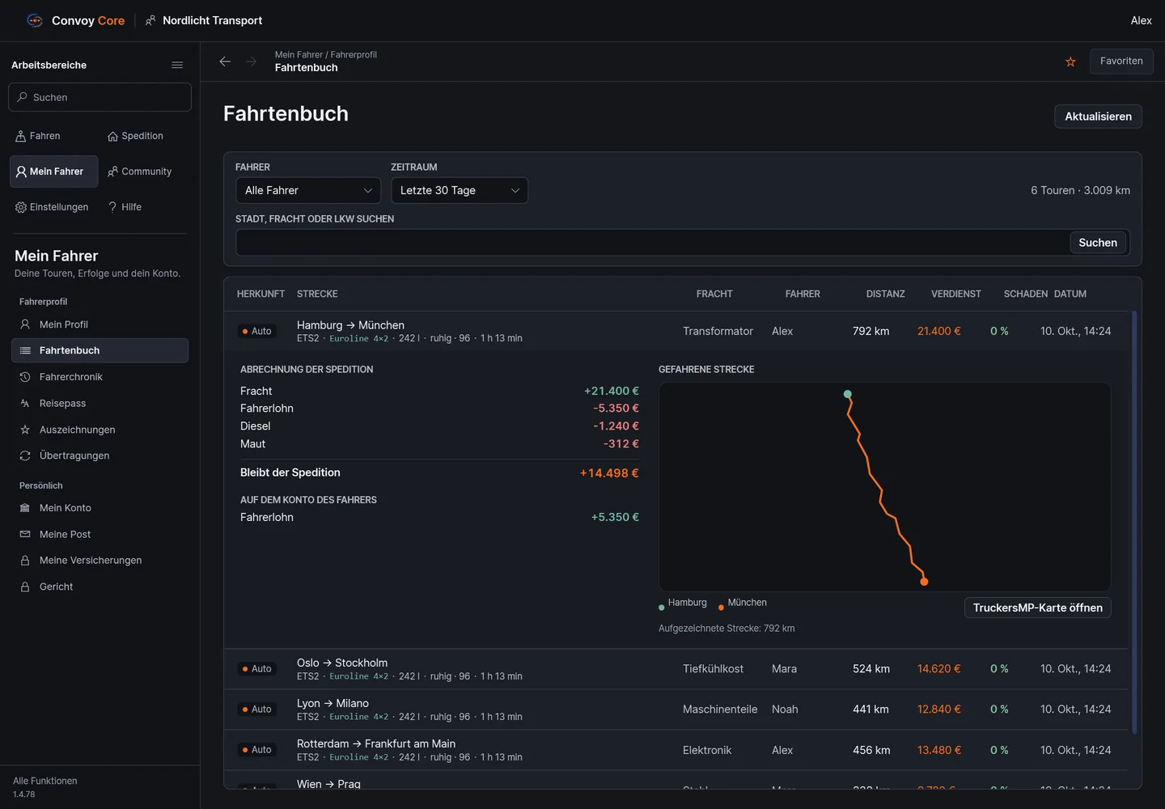The height and width of the screenshot is (809, 1165).
Task: Collapse the Hamburg → München tour row
Action: tap(676, 331)
